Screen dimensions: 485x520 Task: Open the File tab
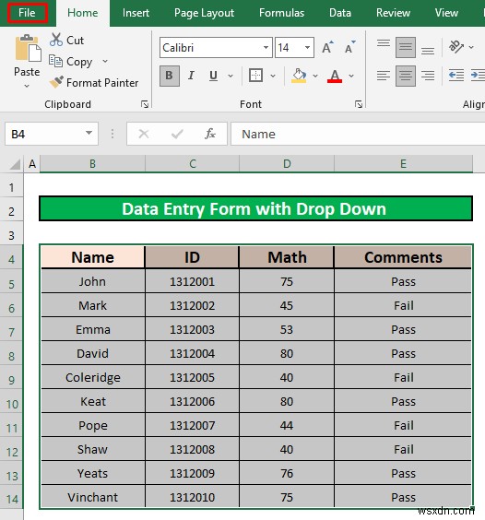click(x=27, y=13)
